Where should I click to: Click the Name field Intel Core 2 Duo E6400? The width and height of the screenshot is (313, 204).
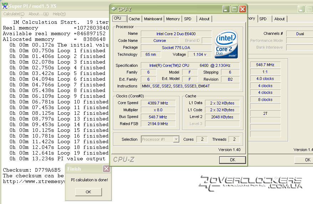(x=176, y=34)
